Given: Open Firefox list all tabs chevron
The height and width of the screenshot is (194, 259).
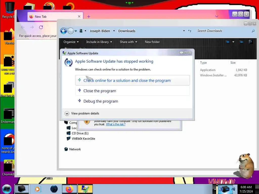Looking at the screenshot, I should [x=217, y=16].
